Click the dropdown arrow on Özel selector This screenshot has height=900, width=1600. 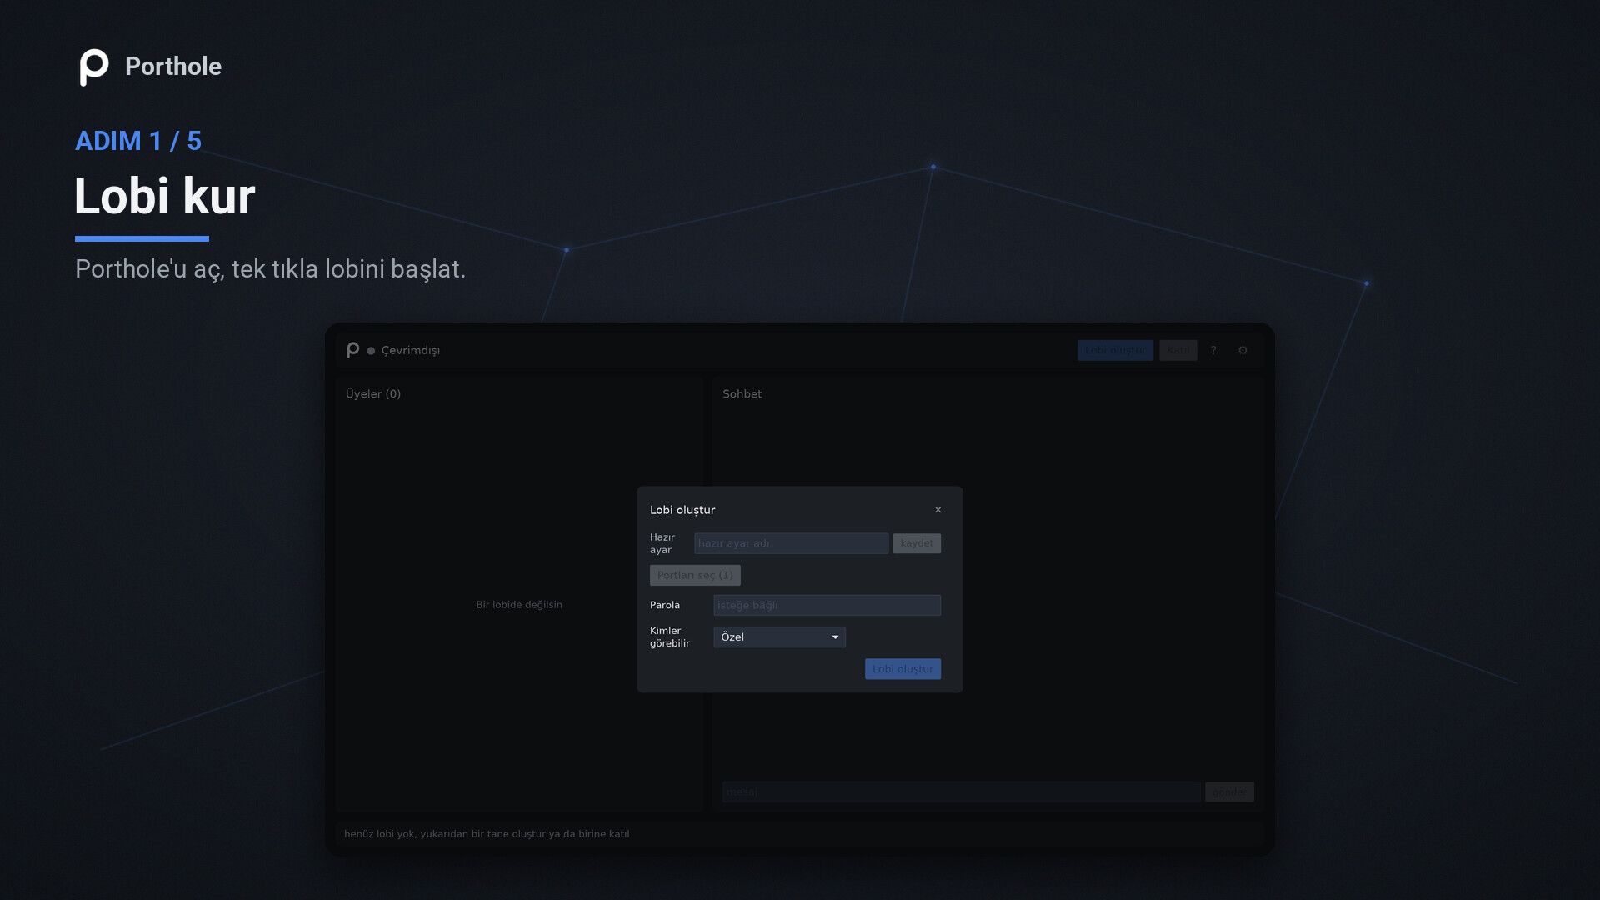[835, 637]
